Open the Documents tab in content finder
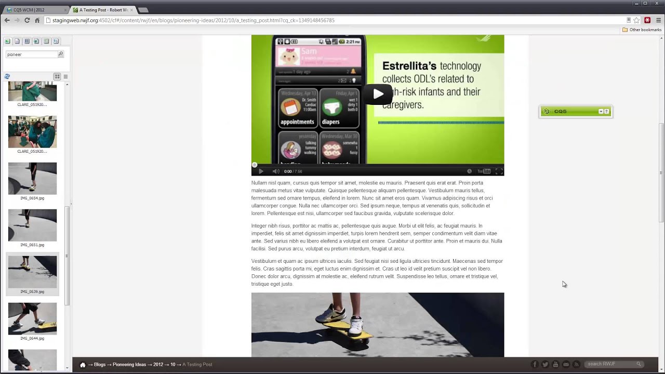The image size is (665, 374). pyautogui.click(x=17, y=41)
